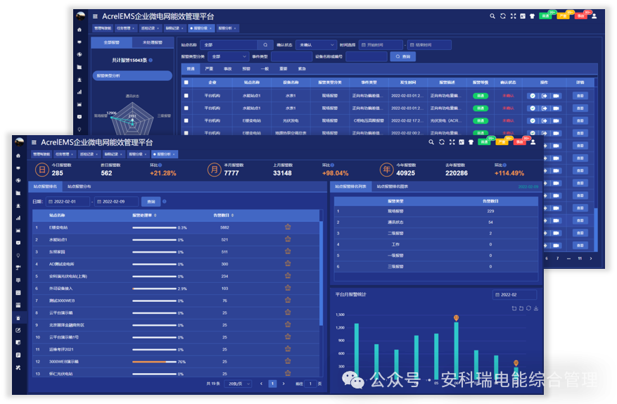
Task: Click the theme shirt icon in back window
Action: (x=532, y=16)
